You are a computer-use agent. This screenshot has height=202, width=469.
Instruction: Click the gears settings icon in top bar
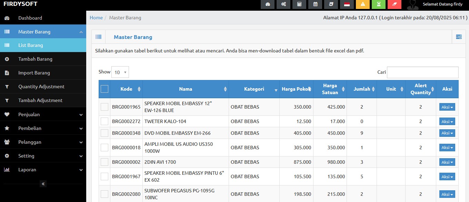283,4
